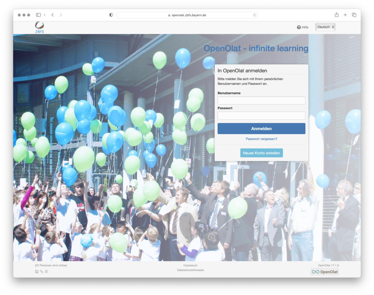Viewport: 374px width, 295px height.
Task: Click the Benutzername input field
Action: click(261, 101)
